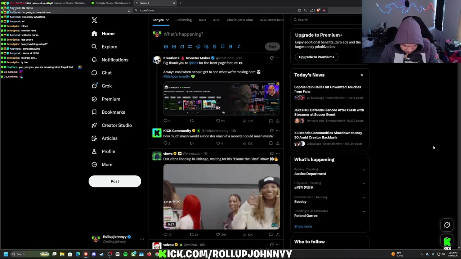The width and height of the screenshot is (461, 259).
Task: Share the KreationX post
Action: click(x=278, y=121)
